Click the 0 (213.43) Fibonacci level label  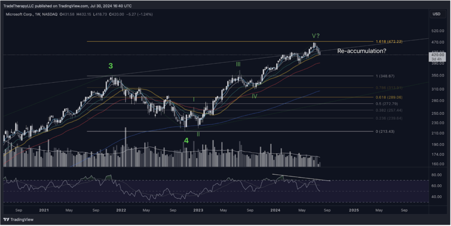pos(384,131)
